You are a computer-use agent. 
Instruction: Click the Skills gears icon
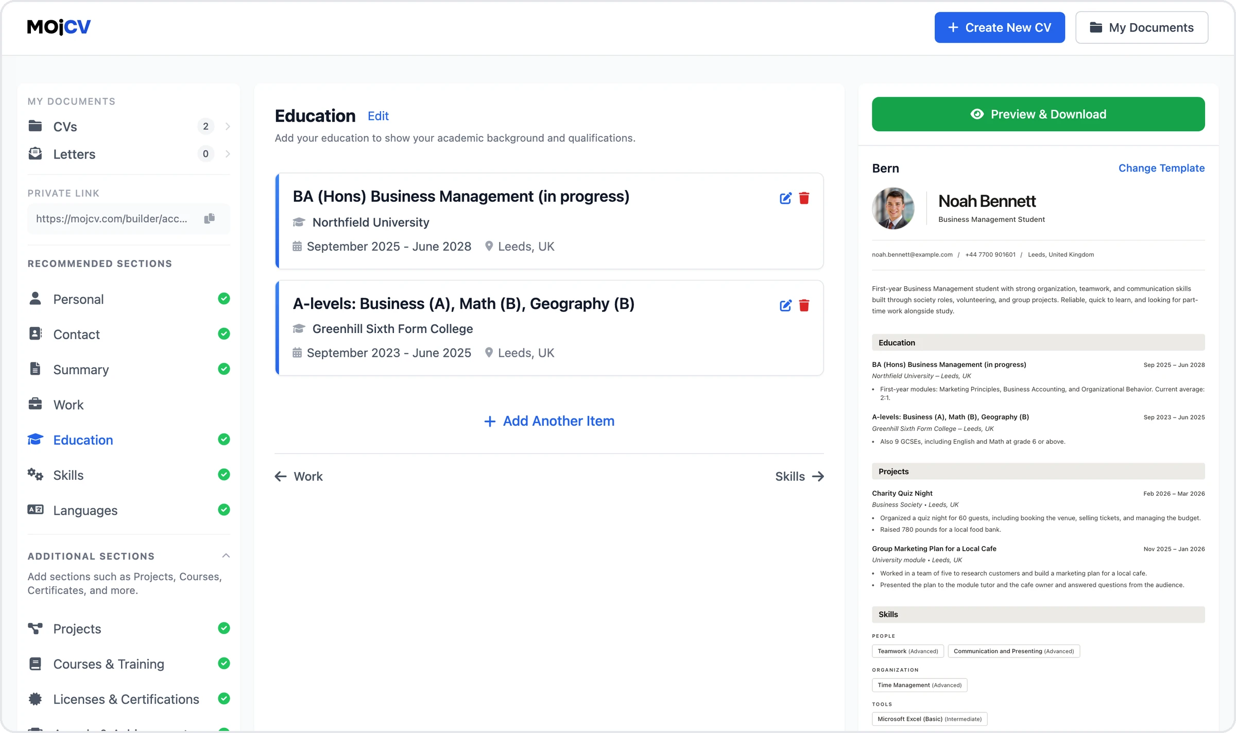(x=35, y=475)
